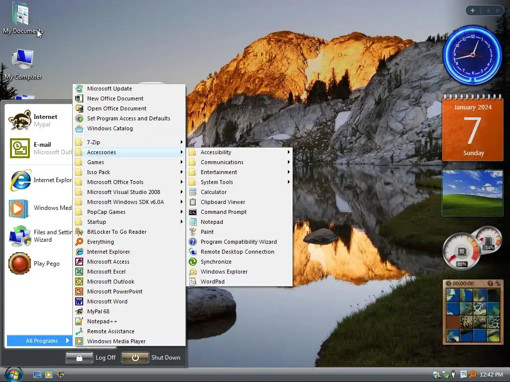Click Set Program Access and Defaults

coord(129,118)
